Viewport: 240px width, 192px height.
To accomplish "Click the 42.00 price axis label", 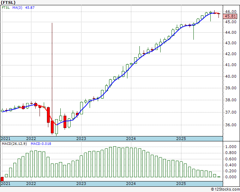I will 231,54.
